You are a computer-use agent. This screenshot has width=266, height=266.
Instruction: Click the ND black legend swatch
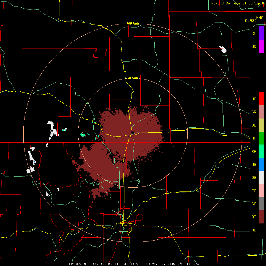[x=261, y=230]
